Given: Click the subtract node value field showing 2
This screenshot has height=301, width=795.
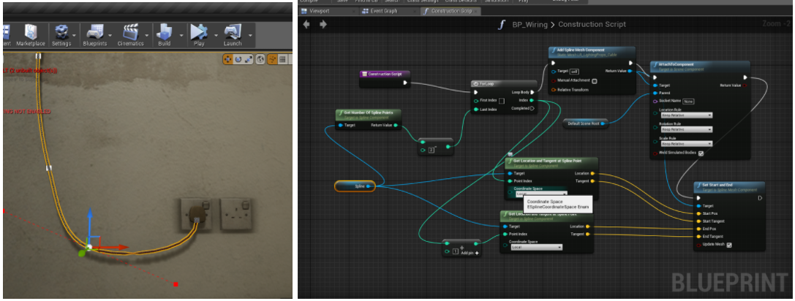Looking at the screenshot, I should click(432, 150).
